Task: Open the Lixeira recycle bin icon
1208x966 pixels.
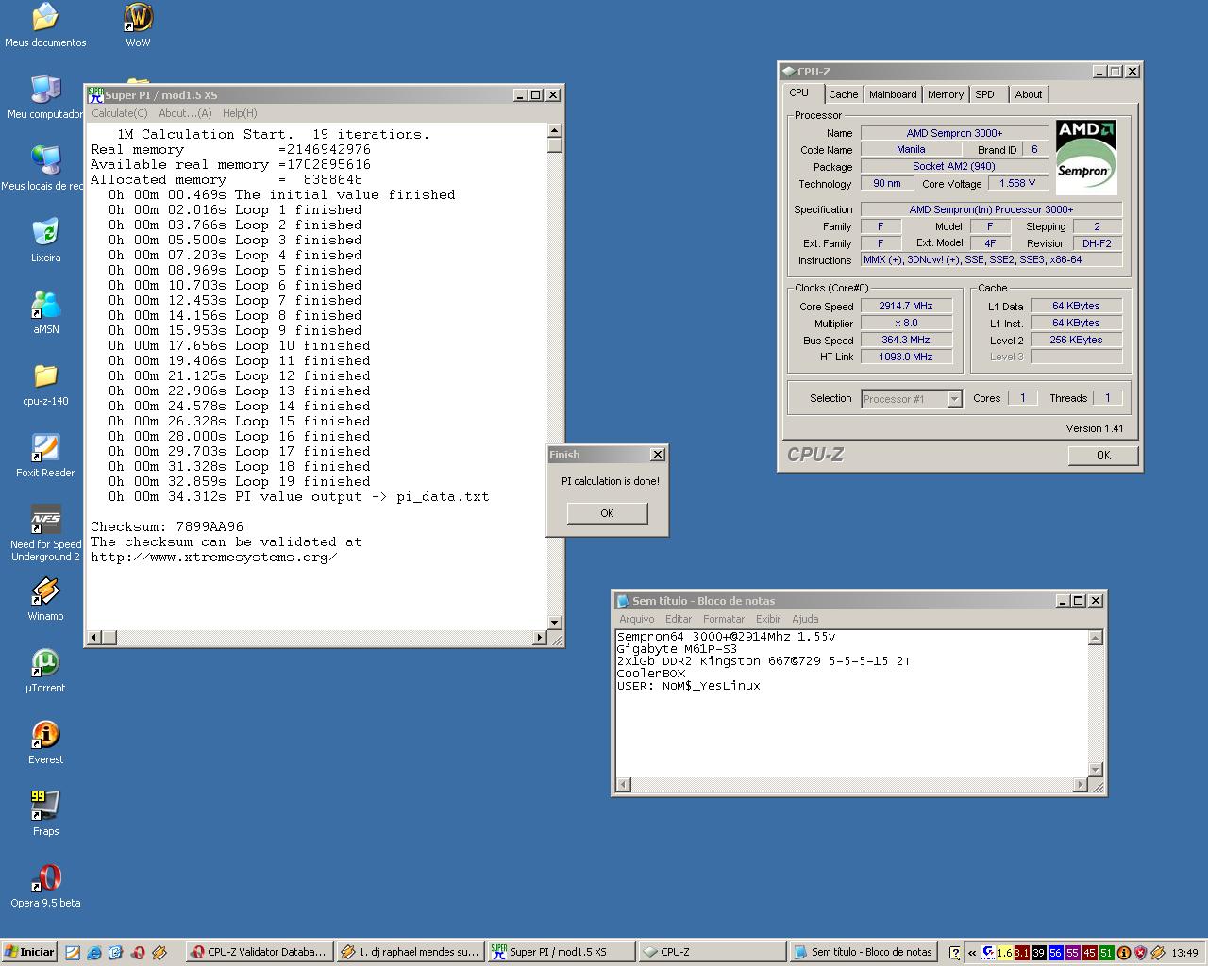Action: pos(45,241)
